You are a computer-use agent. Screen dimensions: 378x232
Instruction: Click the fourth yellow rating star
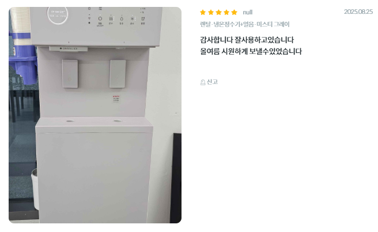click(226, 12)
